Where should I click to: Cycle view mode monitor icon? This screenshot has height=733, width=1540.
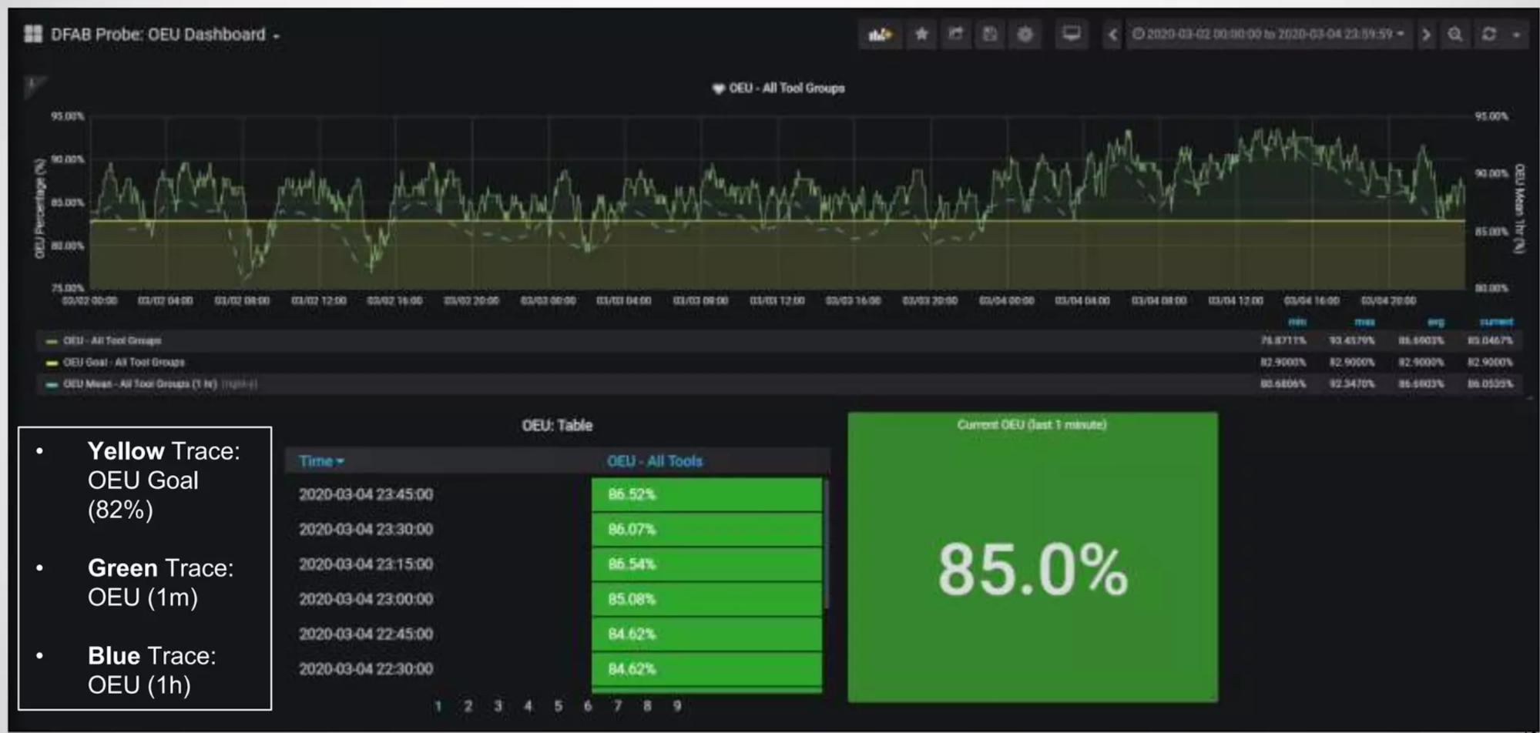tap(1071, 35)
